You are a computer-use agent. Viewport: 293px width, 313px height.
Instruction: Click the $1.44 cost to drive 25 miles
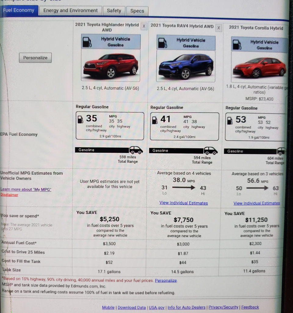[x=255, y=253]
